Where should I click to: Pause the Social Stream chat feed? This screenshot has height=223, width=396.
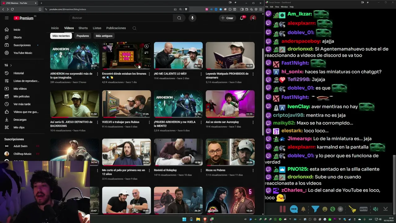pyautogui.click(x=282, y=209)
